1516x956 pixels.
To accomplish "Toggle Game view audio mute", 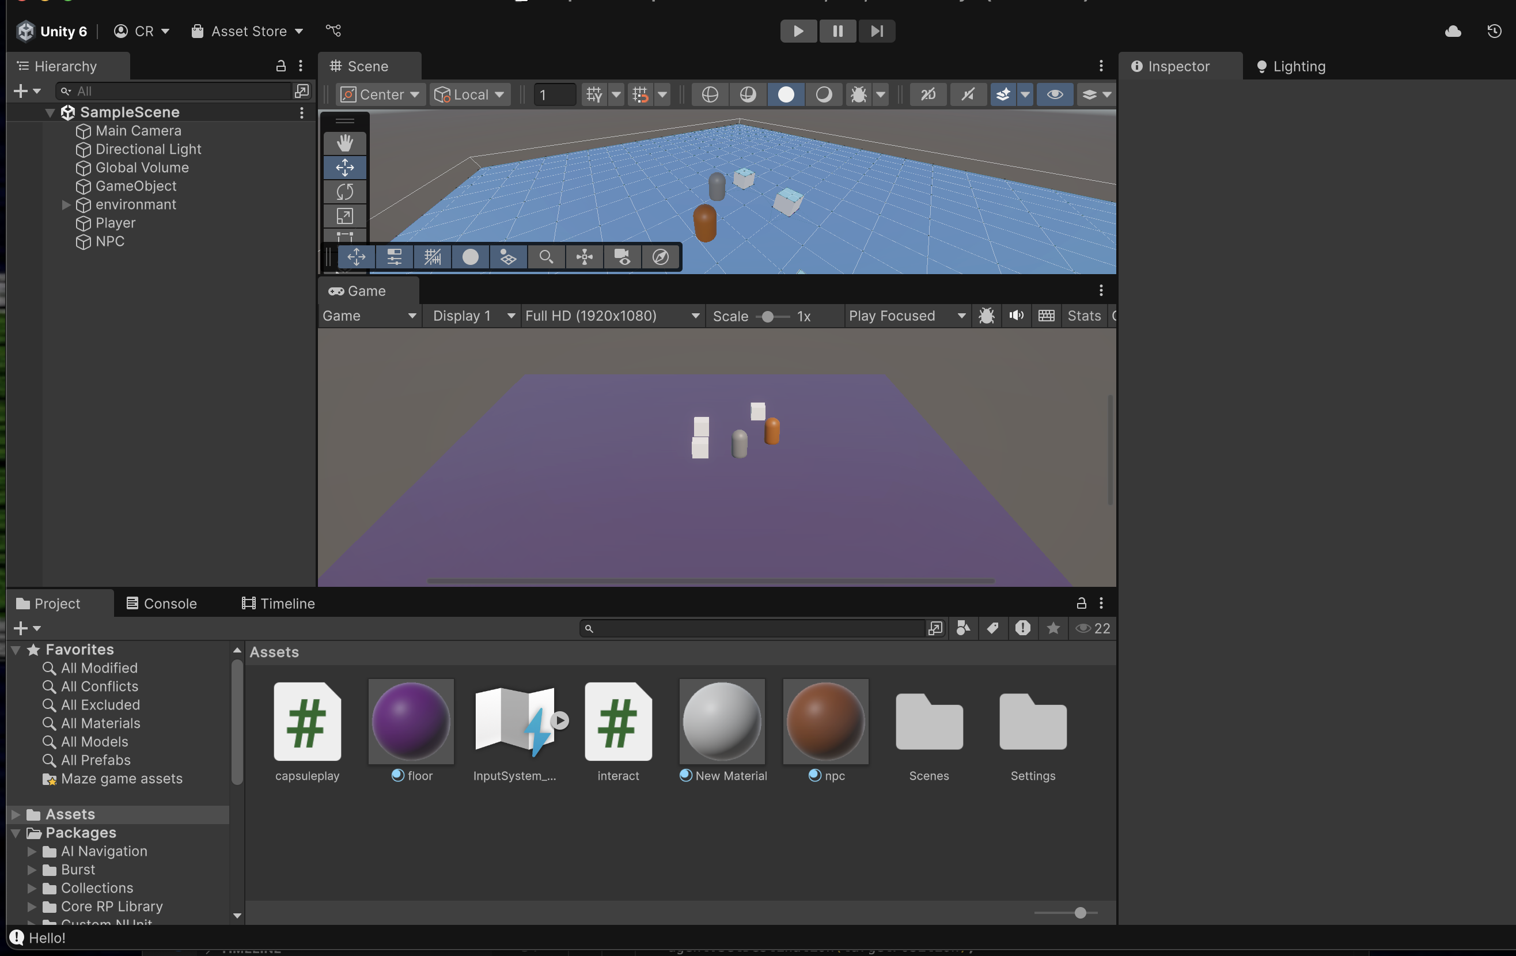I will click(x=1016, y=316).
